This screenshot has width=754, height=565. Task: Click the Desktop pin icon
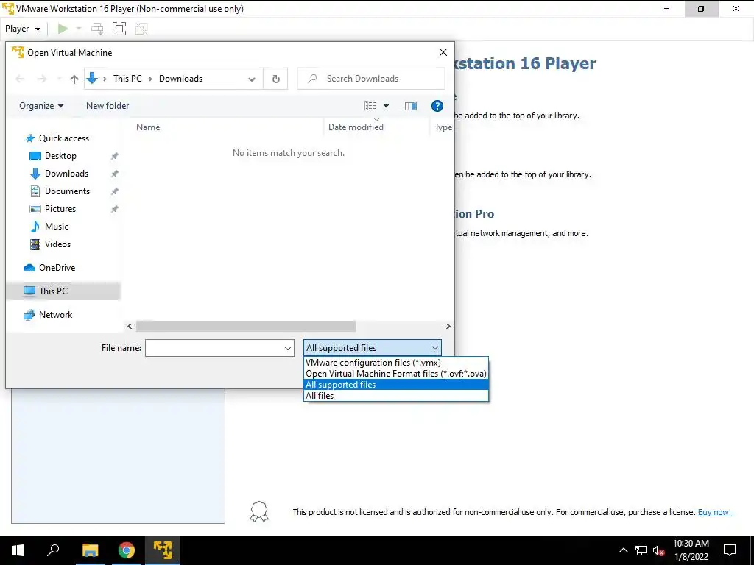[x=114, y=156]
